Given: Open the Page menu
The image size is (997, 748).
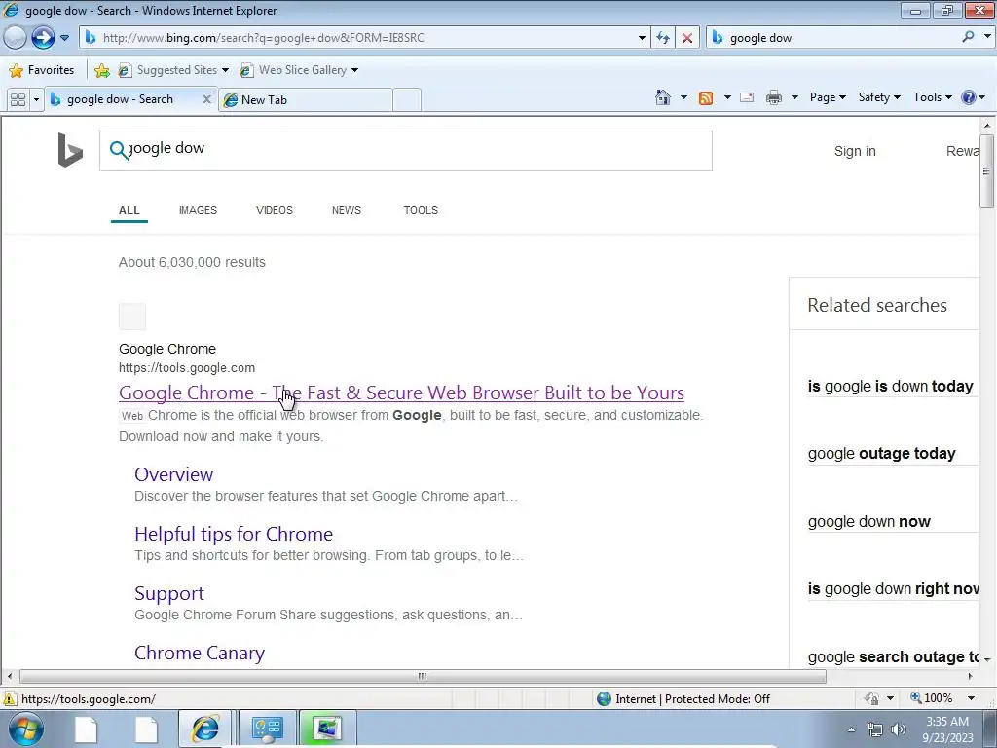Looking at the screenshot, I should (x=828, y=97).
